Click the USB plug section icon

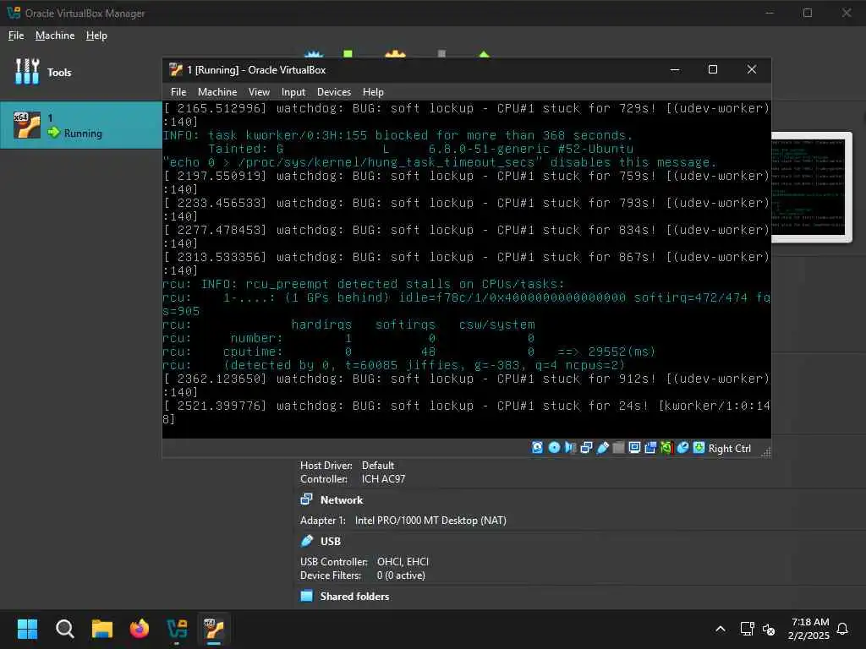pos(306,541)
